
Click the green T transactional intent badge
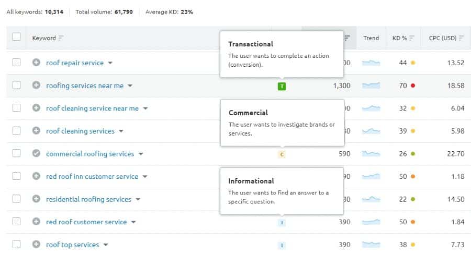[282, 87]
